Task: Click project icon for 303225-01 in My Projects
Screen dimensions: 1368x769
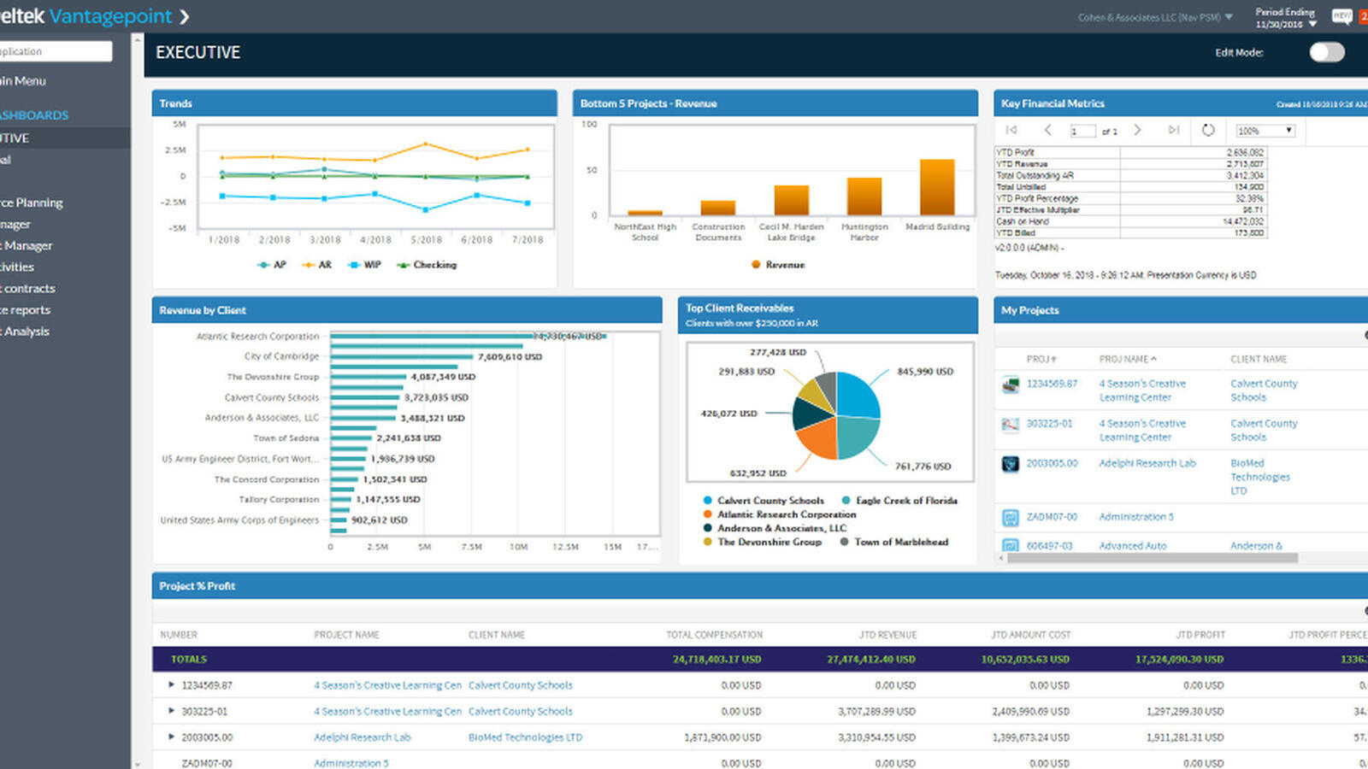Action: coord(1011,424)
